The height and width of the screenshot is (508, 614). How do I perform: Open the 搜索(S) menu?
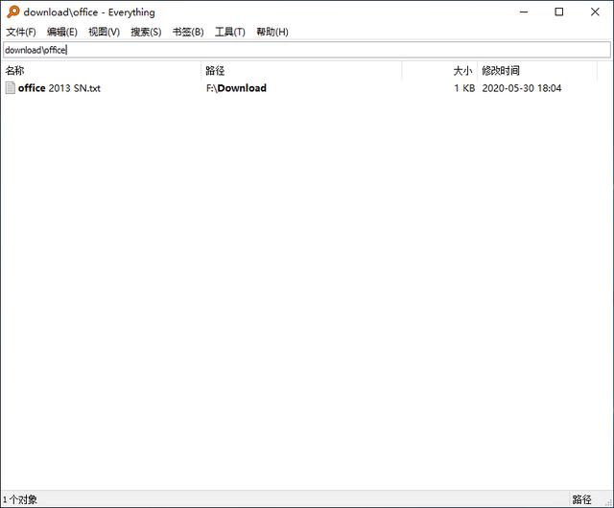(x=146, y=32)
